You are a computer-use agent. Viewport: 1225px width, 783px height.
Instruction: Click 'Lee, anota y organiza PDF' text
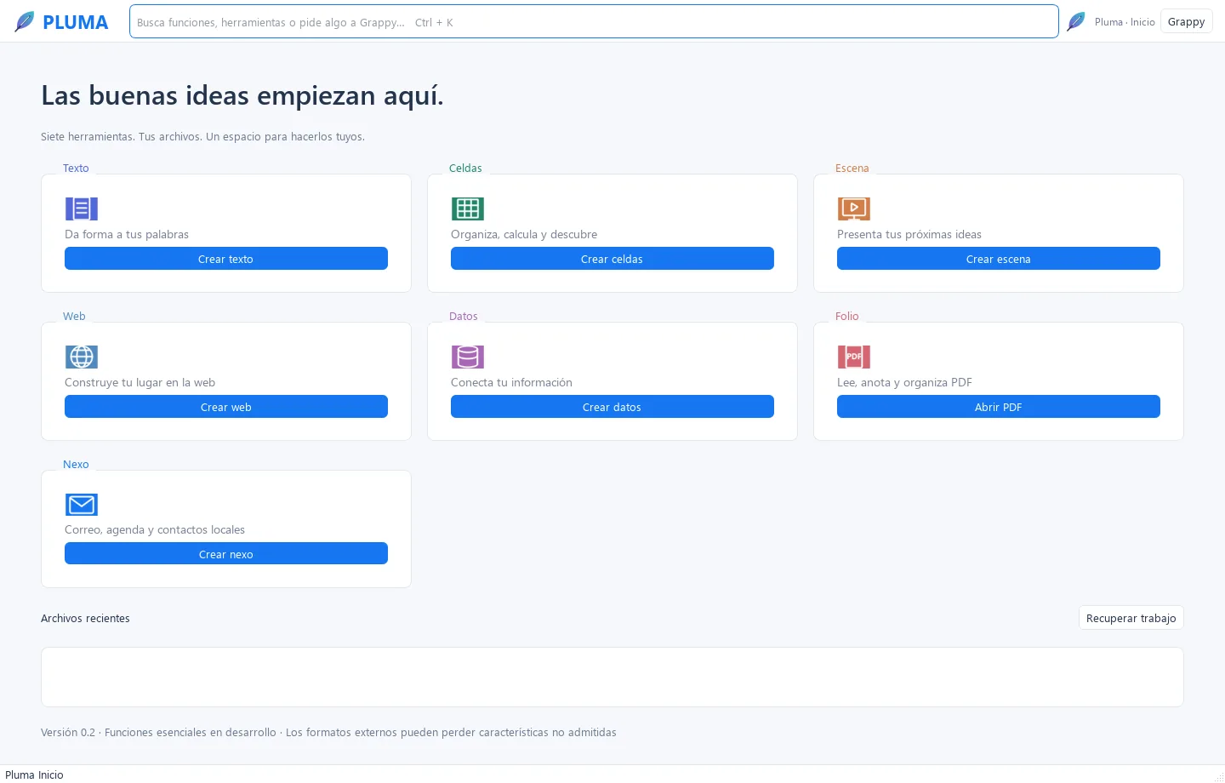pos(904,382)
